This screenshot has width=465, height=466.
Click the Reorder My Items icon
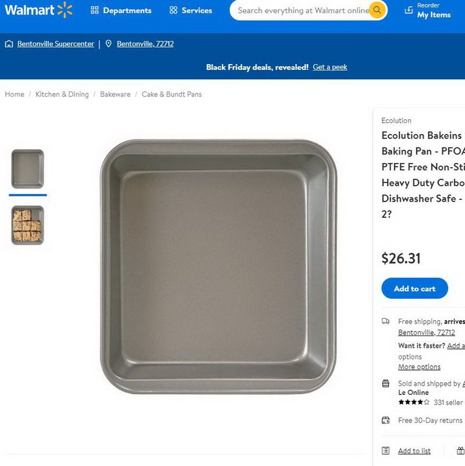point(409,10)
